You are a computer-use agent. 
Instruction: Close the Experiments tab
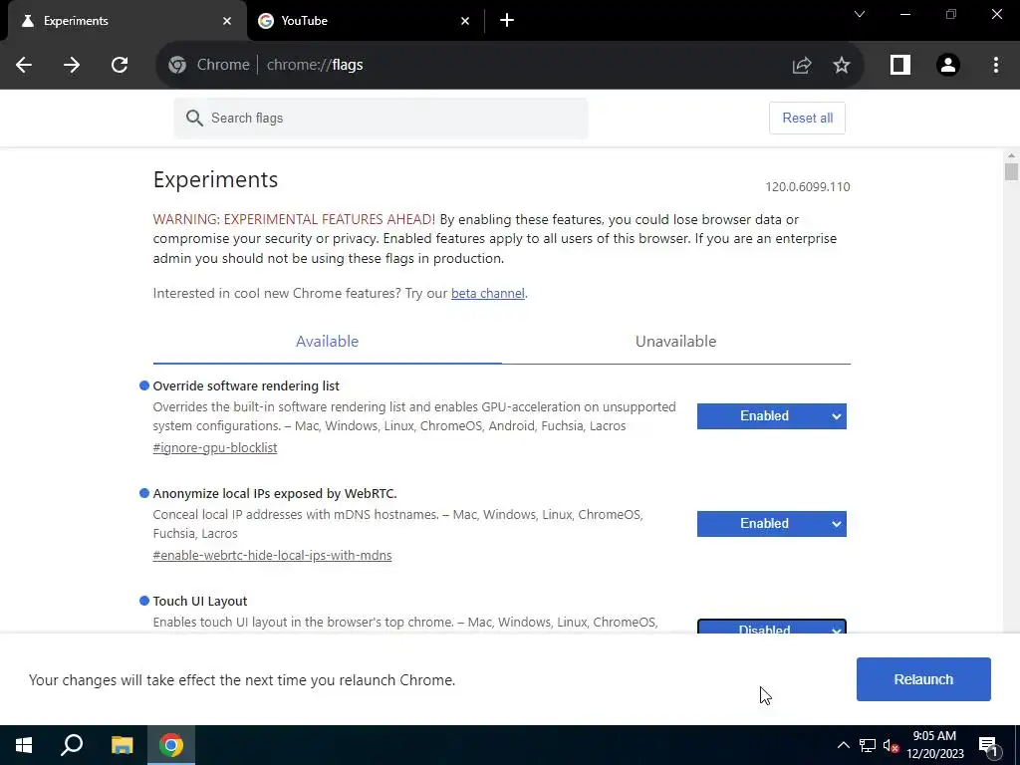pyautogui.click(x=226, y=21)
